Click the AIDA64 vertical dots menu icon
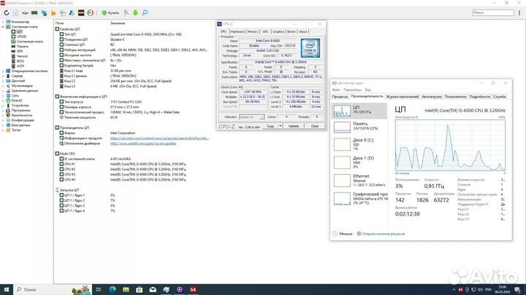 519,12
